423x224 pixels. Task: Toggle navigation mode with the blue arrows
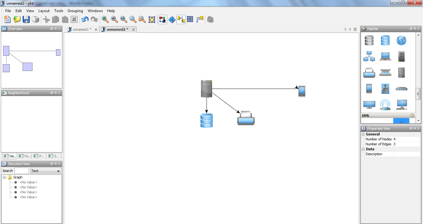(x=172, y=20)
